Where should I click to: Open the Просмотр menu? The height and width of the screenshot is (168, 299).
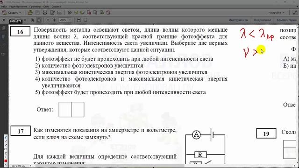(x=35, y=7)
